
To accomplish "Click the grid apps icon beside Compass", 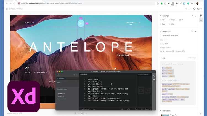I will tap(6, 9).
